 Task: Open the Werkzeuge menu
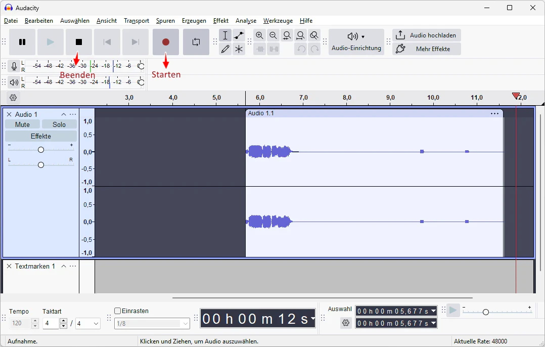[x=278, y=21]
